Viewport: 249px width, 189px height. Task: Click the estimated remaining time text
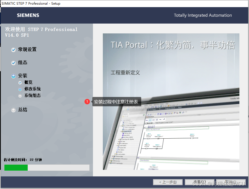[x=23, y=160]
